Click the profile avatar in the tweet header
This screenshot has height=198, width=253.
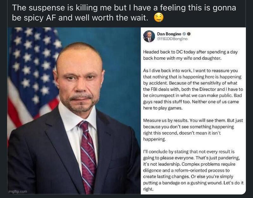click(149, 36)
